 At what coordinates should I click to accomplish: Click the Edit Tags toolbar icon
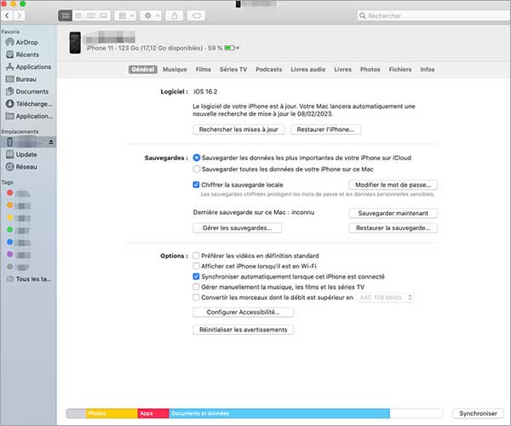point(196,15)
